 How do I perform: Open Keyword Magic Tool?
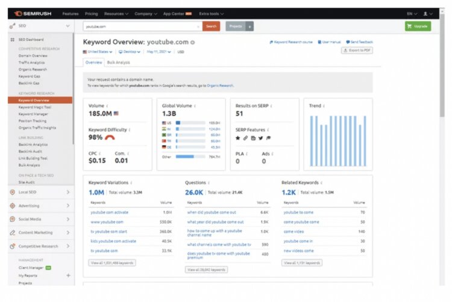coord(35,107)
